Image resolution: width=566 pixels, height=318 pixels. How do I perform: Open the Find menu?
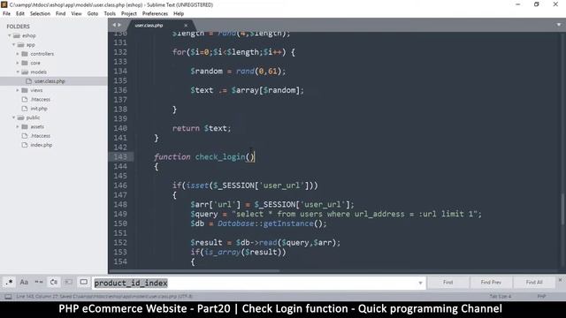click(61, 13)
